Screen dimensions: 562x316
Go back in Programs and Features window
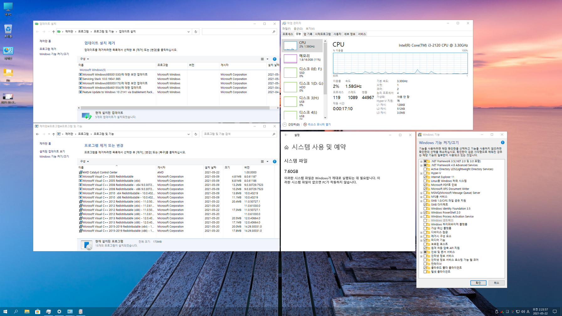[x=37, y=134]
